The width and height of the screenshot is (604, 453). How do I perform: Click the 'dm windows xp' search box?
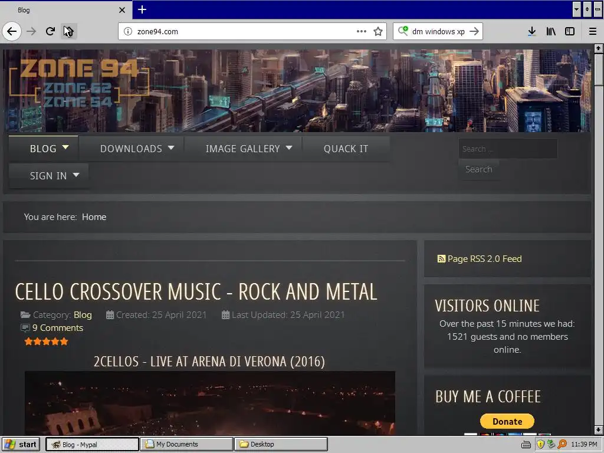(438, 32)
